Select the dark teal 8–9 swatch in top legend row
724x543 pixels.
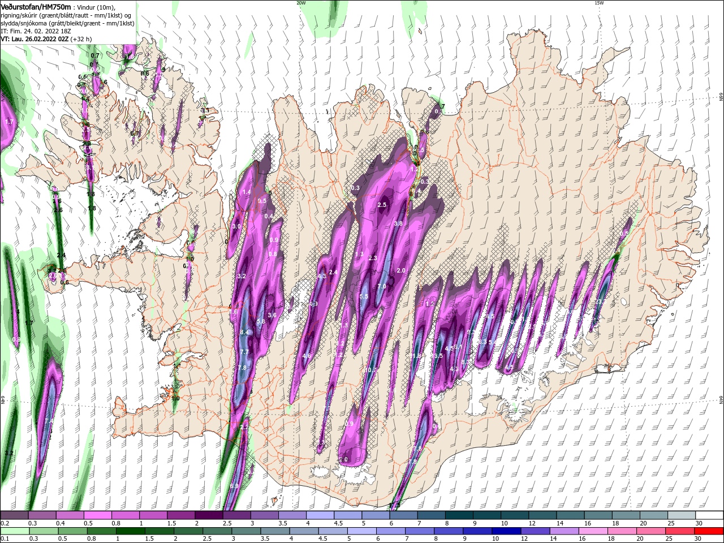(459, 515)
